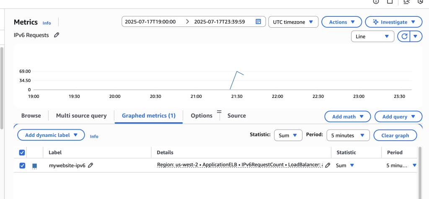Toggle the select-all checkbox in table header
This screenshot has width=429, height=199.
[x=22, y=152]
